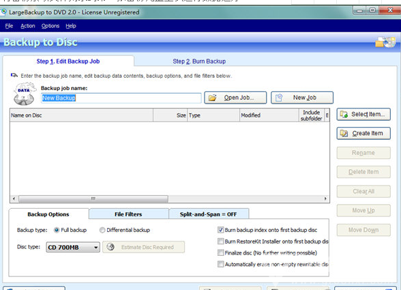
Task: Click the disc icon on Estimate Disc Required
Action: click(x=110, y=247)
